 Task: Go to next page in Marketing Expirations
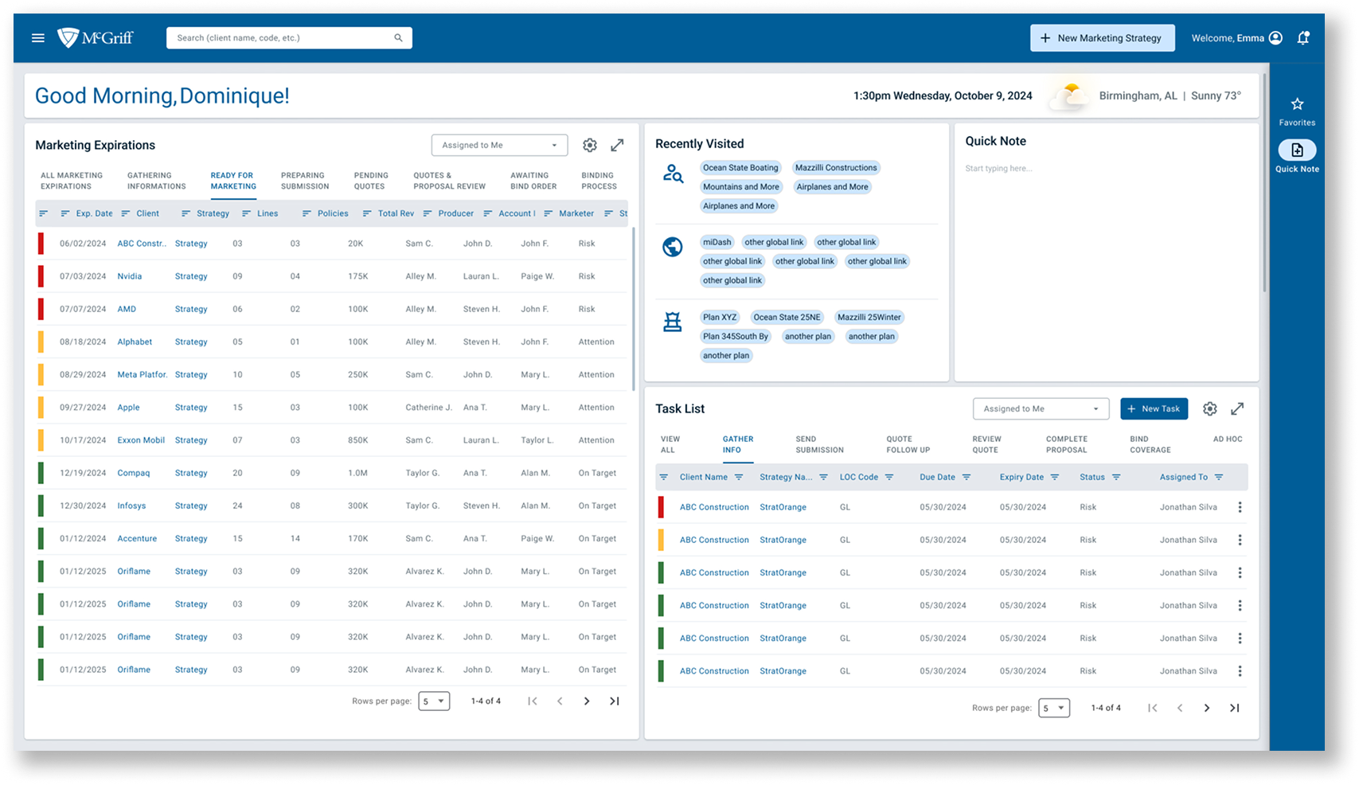pos(587,701)
